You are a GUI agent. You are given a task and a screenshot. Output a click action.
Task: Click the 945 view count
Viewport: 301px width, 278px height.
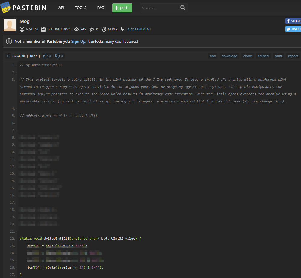[x=83, y=29]
